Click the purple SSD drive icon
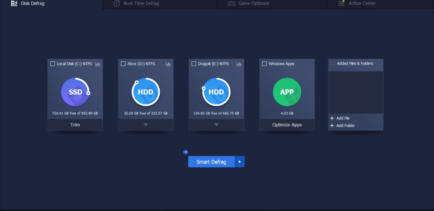Image resolution: width=434 pixels, height=211 pixels. pos(75,92)
